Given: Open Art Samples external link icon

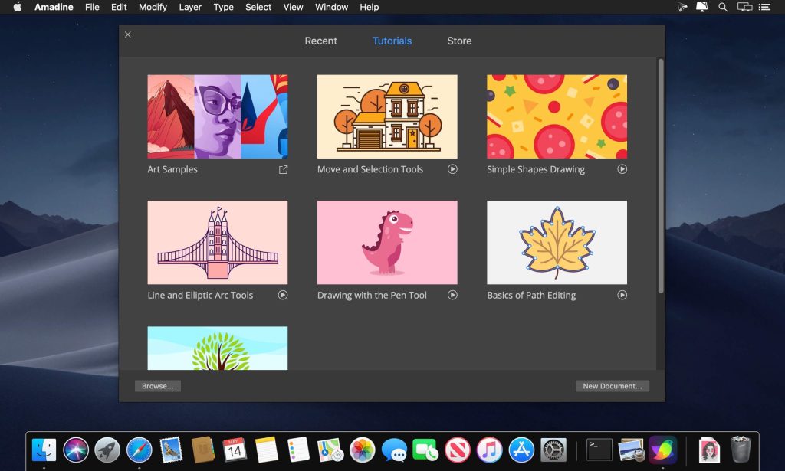Looking at the screenshot, I should coord(283,169).
